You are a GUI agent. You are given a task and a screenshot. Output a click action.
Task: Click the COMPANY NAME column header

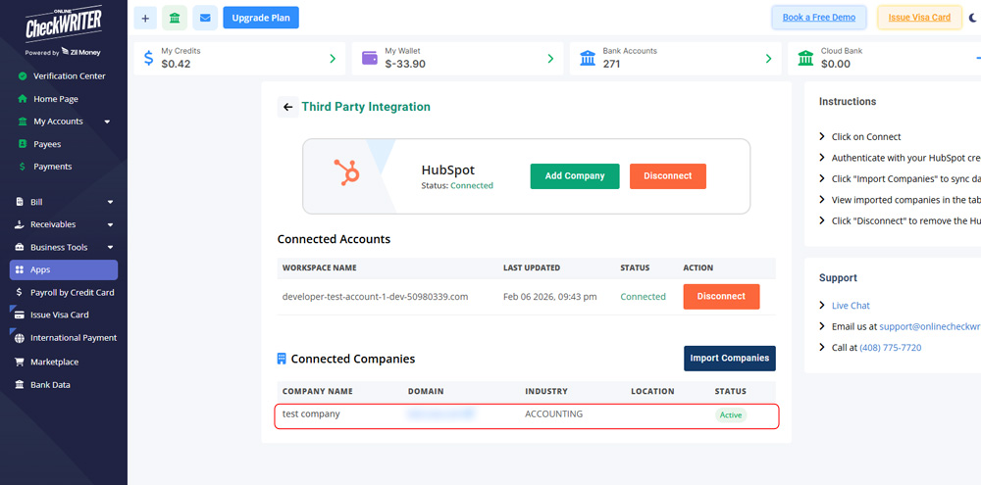[317, 392]
